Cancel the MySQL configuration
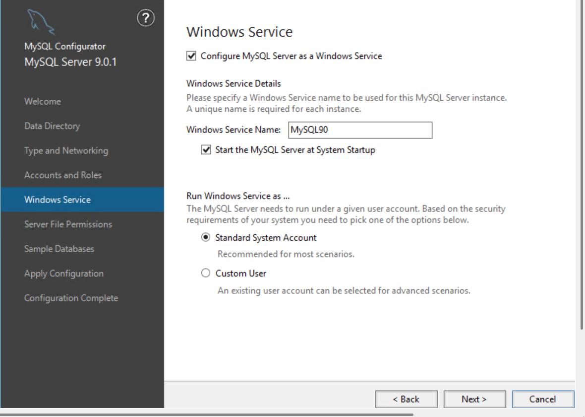The height and width of the screenshot is (417, 585). tap(543, 399)
